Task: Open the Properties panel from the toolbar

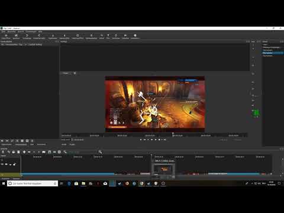Action: (x=64, y=36)
